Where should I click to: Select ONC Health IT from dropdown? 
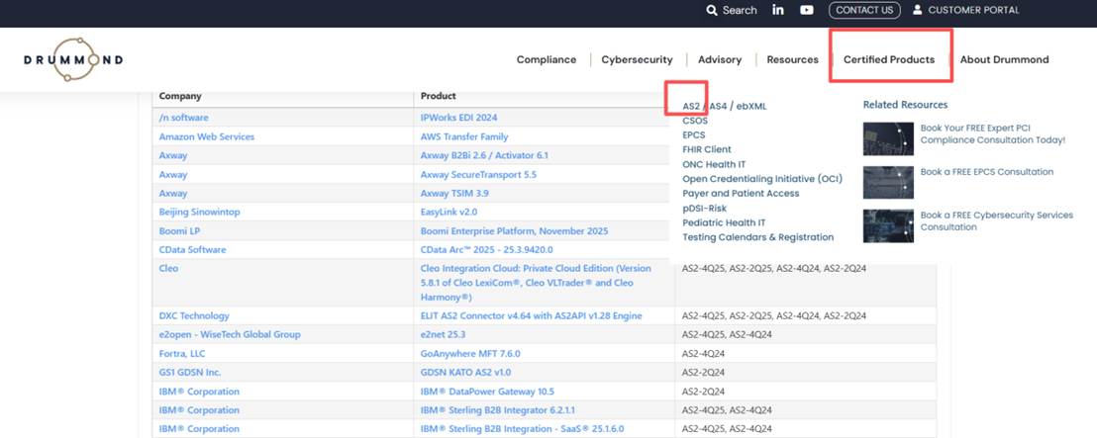click(x=714, y=164)
